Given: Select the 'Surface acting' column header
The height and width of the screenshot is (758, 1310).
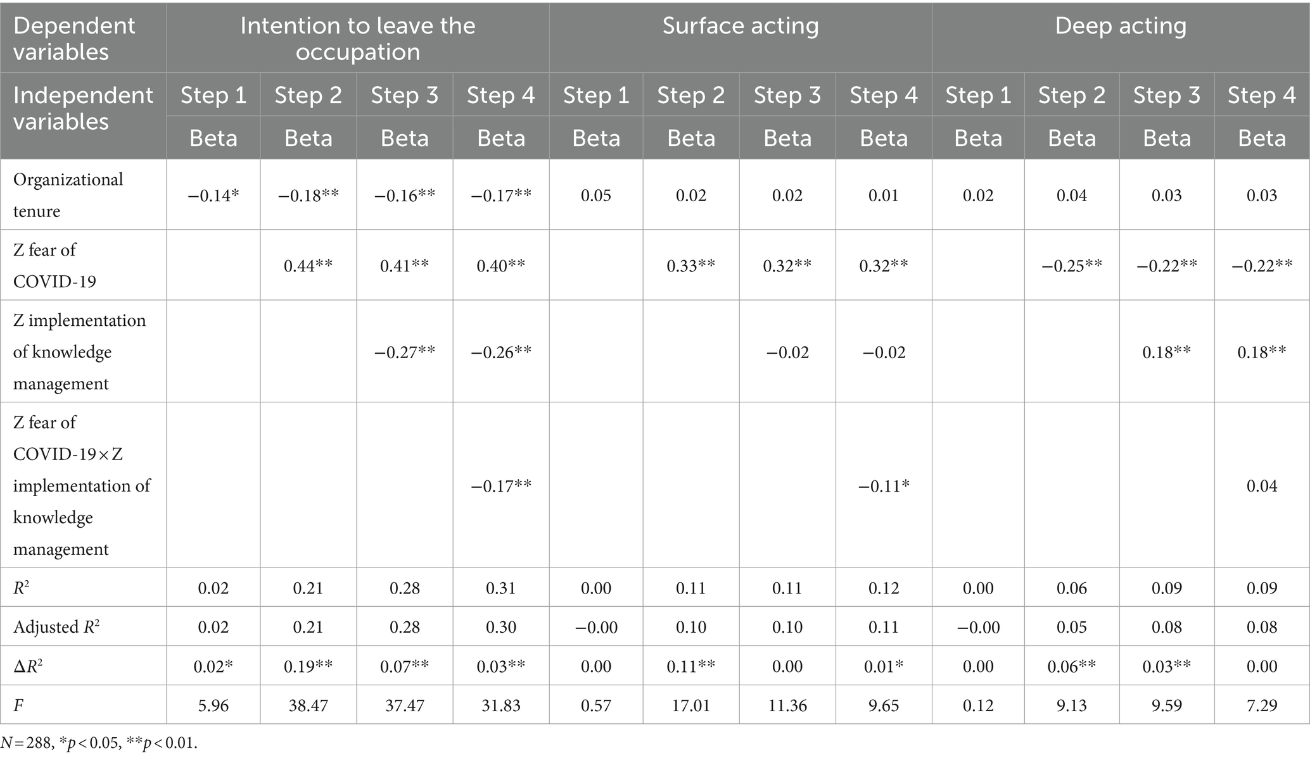Looking at the screenshot, I should pos(741,26).
